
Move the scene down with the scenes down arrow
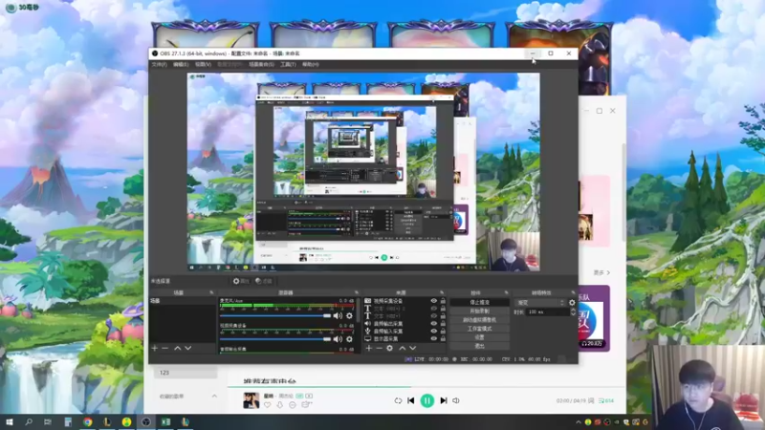(187, 348)
